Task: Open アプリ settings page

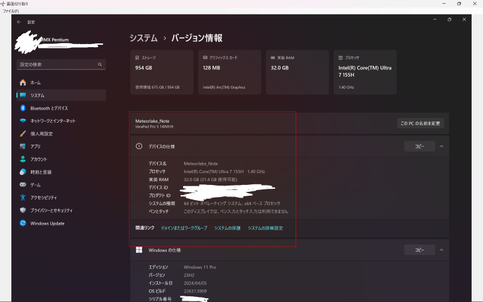Action: [35, 147]
